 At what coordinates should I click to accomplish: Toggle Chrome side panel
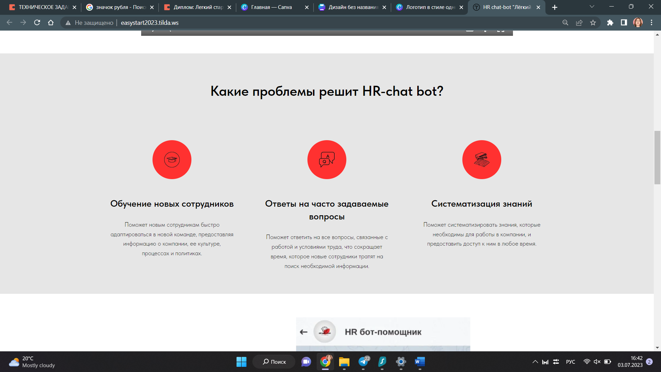click(x=624, y=23)
